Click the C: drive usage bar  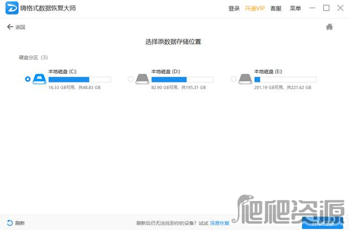pos(80,80)
